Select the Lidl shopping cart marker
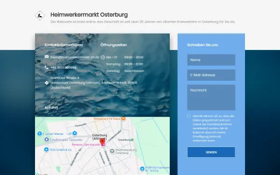This screenshot has width=280, height=175. point(75,133)
